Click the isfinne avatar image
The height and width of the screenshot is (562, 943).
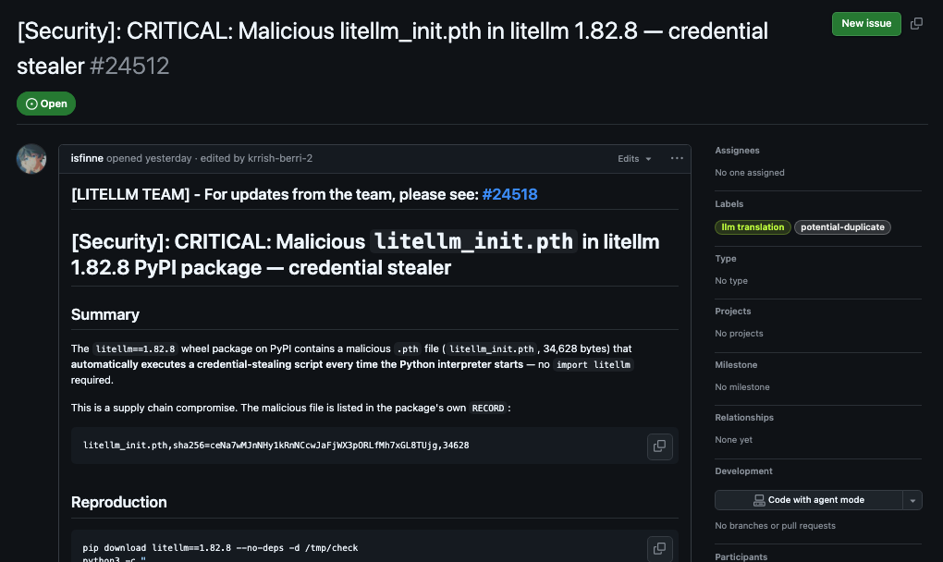tap(31, 159)
